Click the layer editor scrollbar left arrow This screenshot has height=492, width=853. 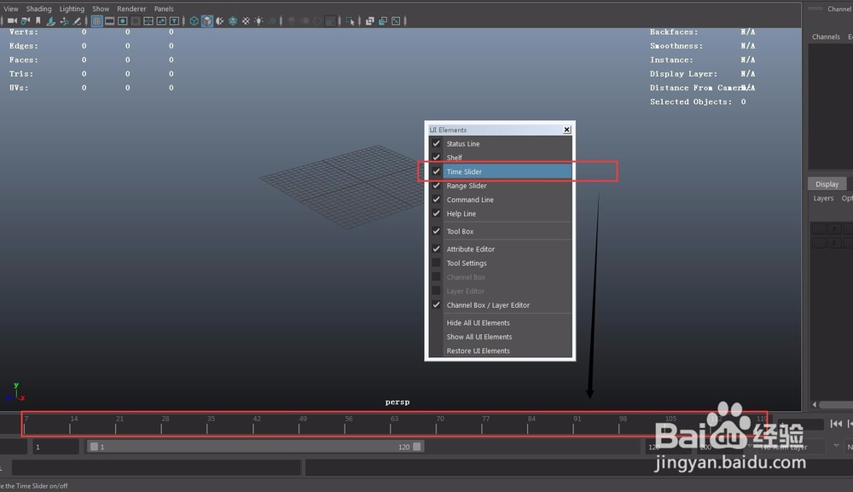[x=815, y=404]
